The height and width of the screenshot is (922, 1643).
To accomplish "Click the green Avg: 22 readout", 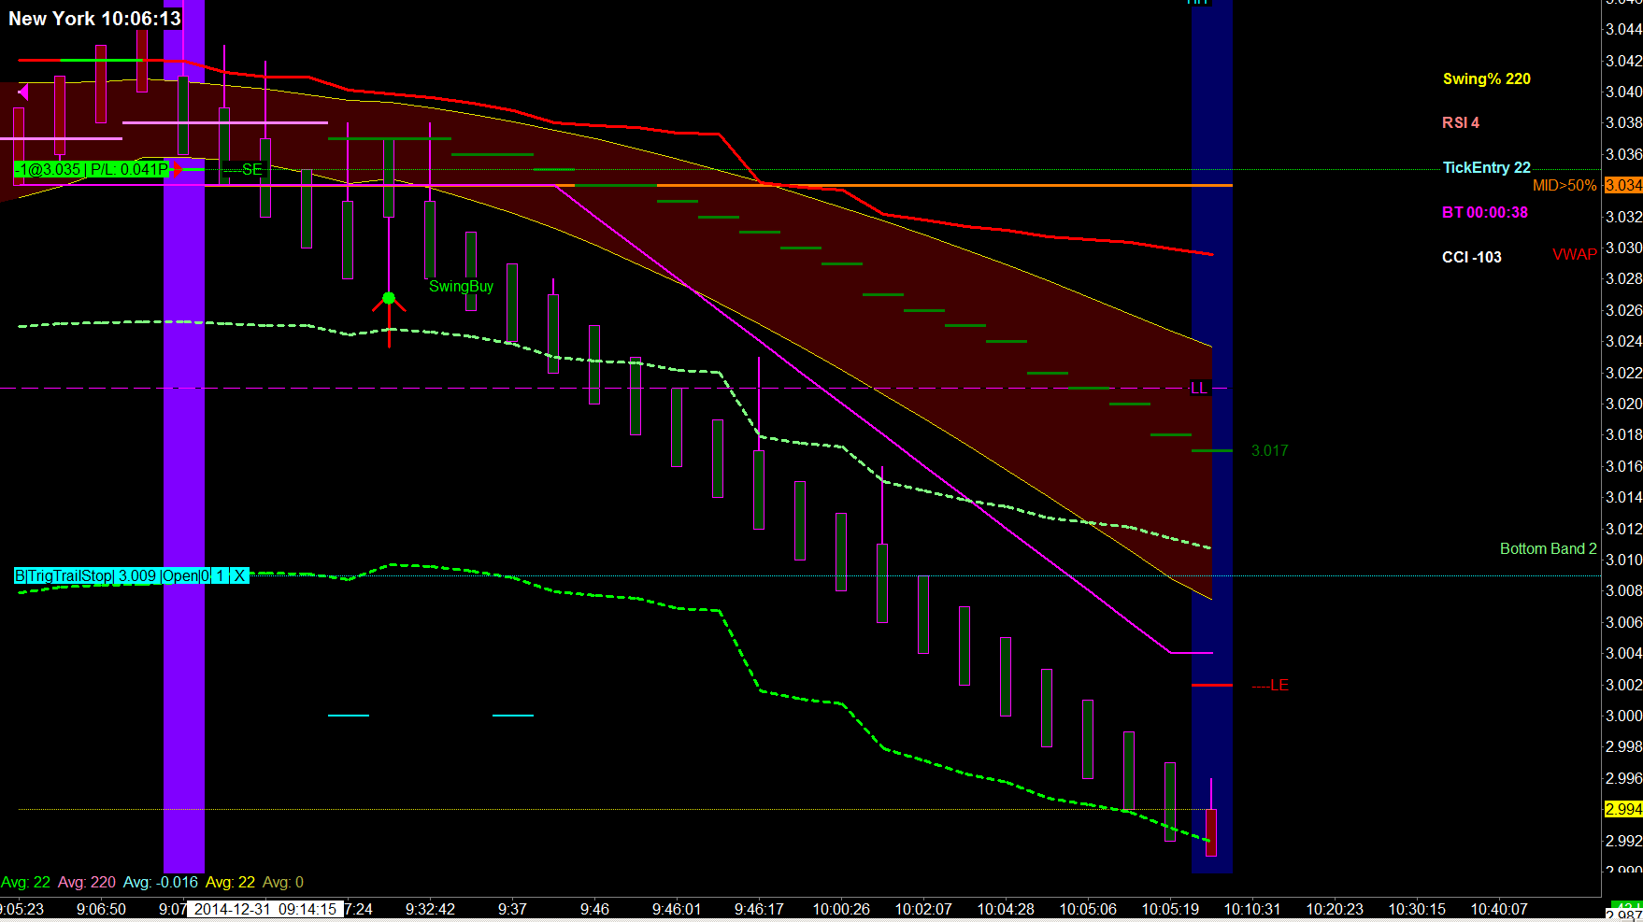I will (26, 882).
